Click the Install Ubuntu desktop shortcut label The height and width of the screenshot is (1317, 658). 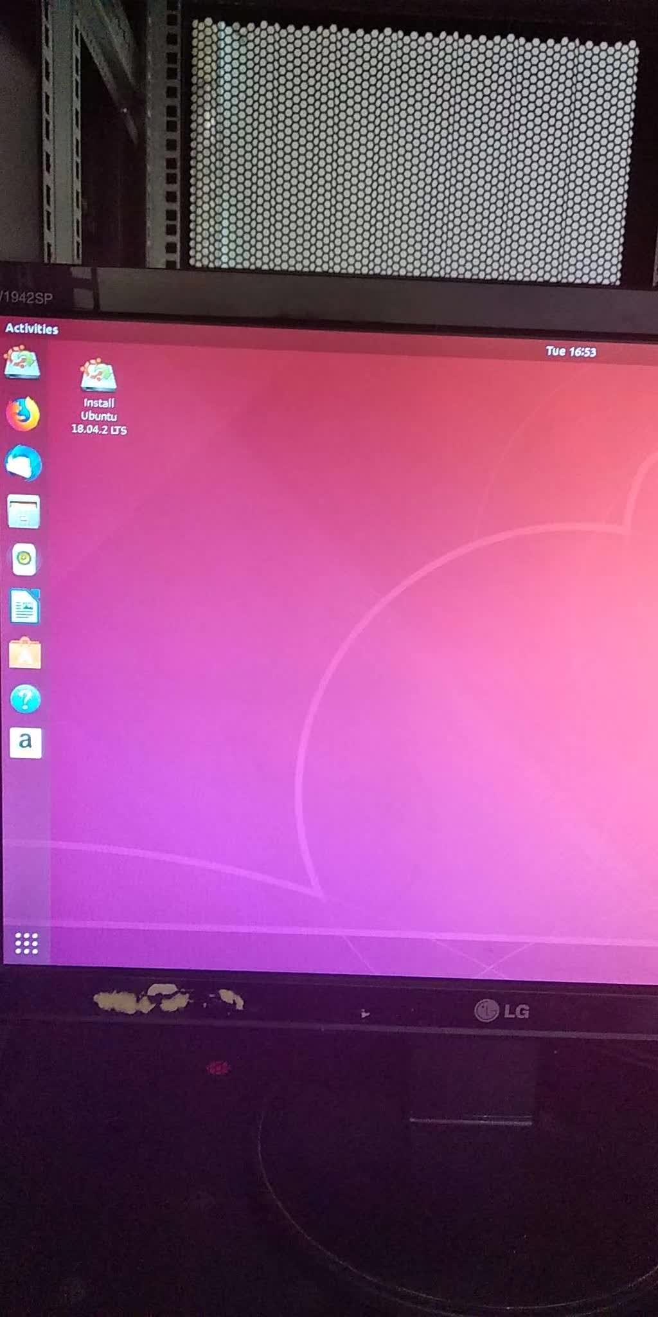click(x=99, y=410)
